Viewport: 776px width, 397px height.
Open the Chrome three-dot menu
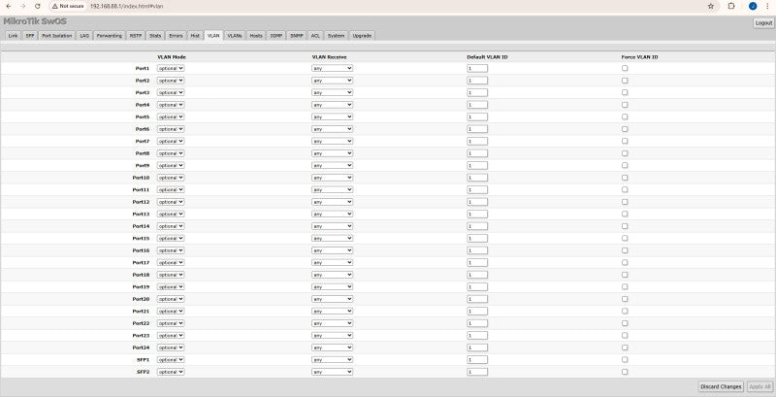pos(766,7)
